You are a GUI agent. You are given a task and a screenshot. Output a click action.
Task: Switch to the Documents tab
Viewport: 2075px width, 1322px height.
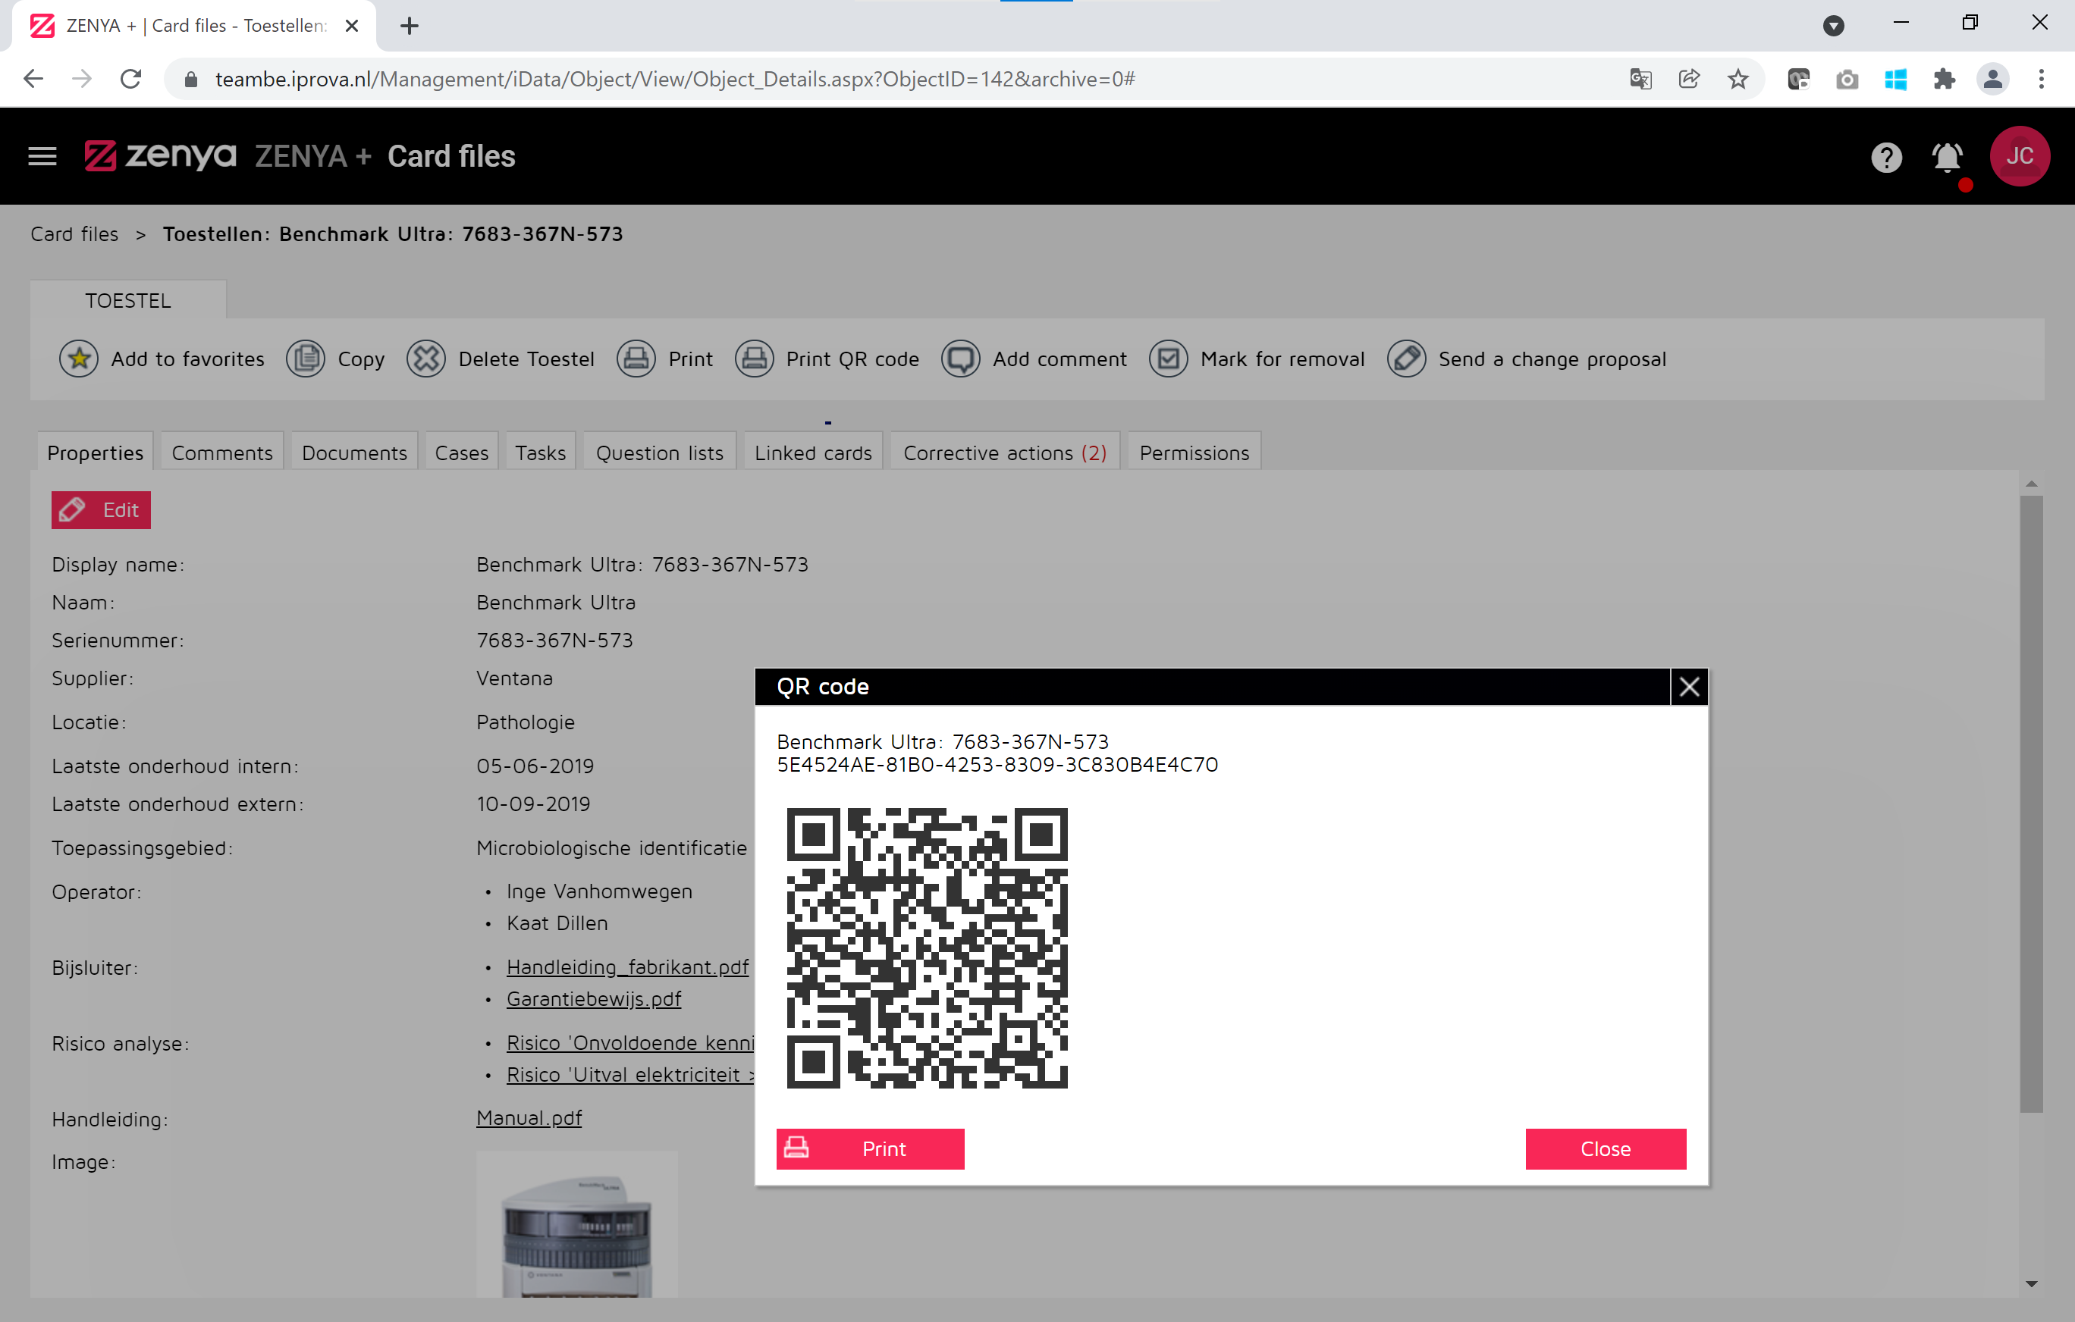click(x=354, y=451)
